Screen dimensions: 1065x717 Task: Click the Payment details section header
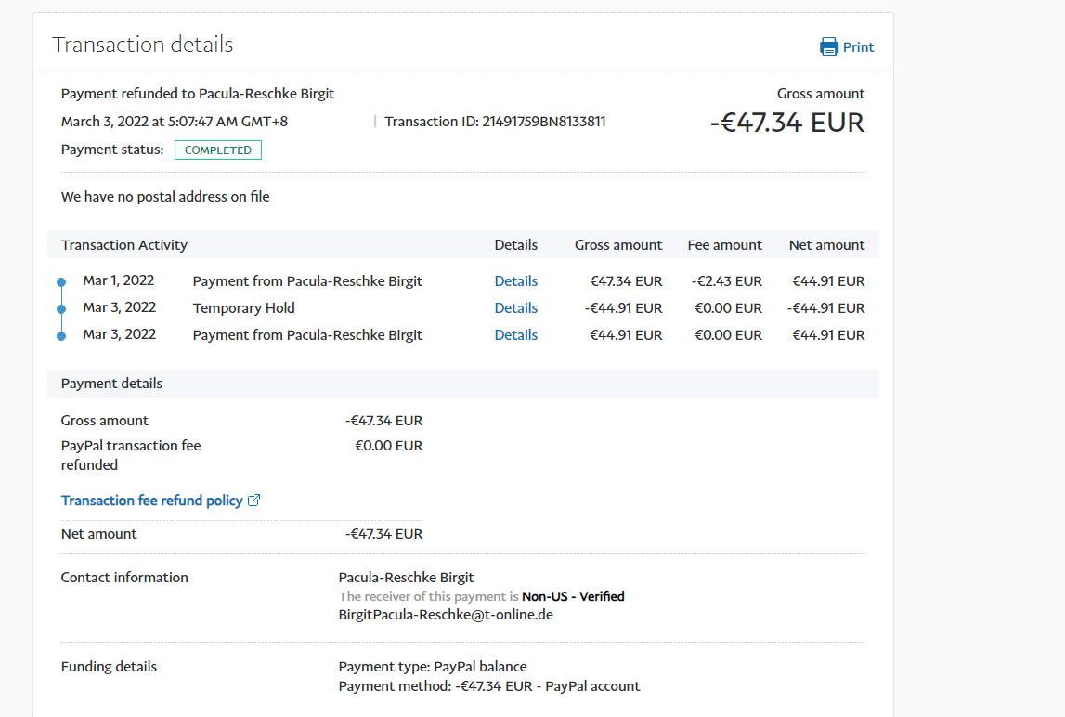coord(111,384)
